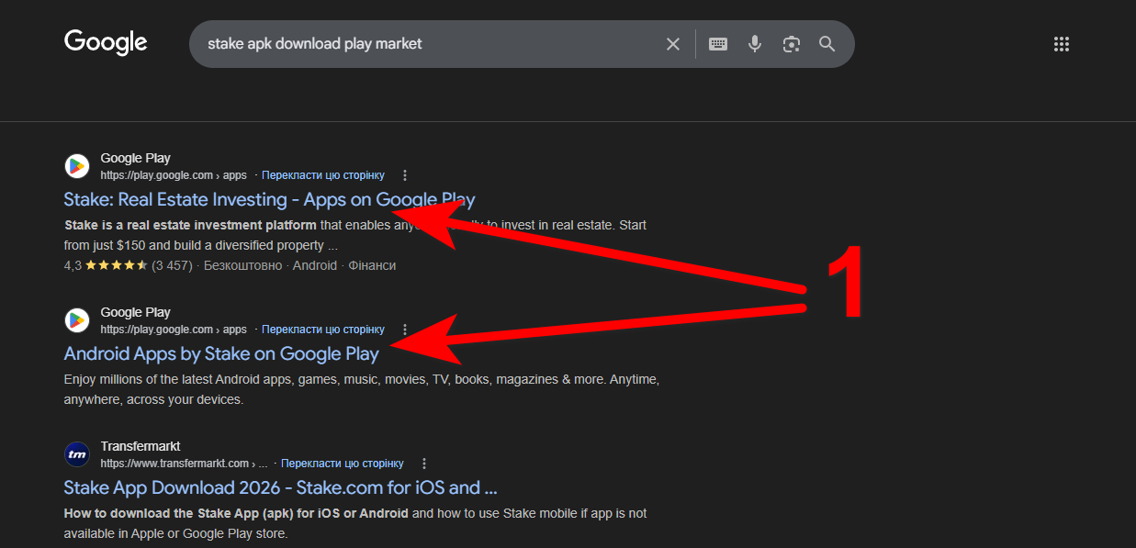Open the on-screen keyboard input tool
This screenshot has height=548, width=1136.
coord(718,44)
